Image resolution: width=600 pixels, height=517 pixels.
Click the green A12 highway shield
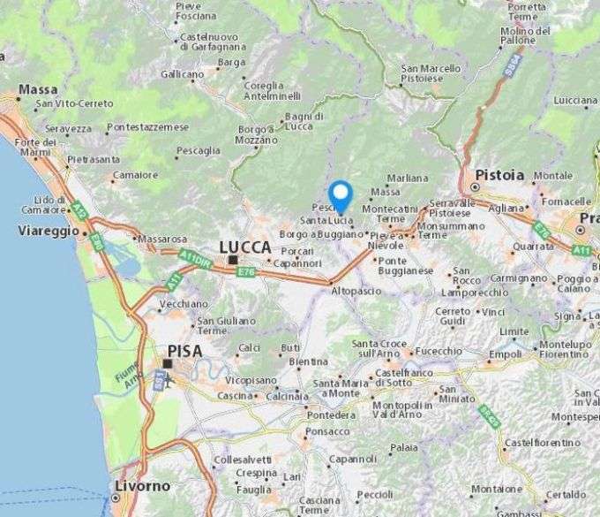[x=80, y=210]
